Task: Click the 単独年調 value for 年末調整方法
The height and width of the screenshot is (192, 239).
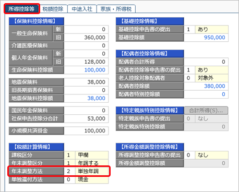Action: [x=92, y=171]
